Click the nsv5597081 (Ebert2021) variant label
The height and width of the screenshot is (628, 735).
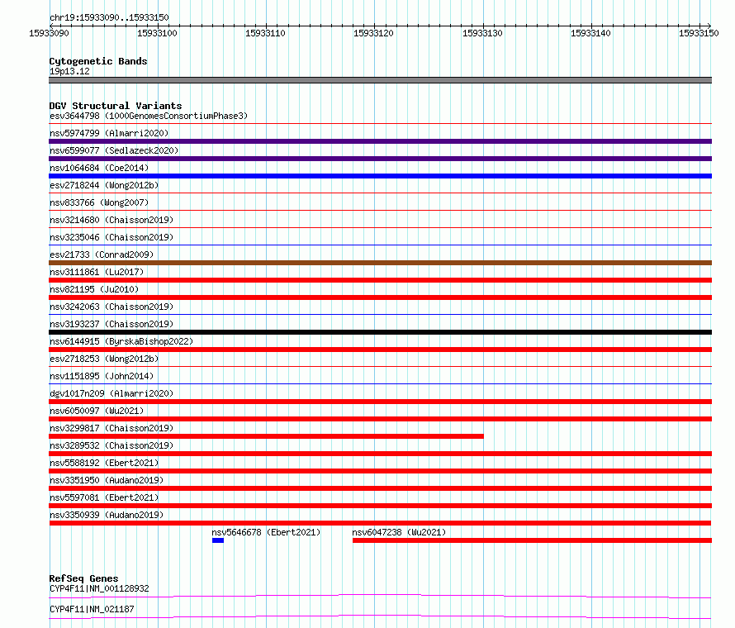click(x=104, y=497)
